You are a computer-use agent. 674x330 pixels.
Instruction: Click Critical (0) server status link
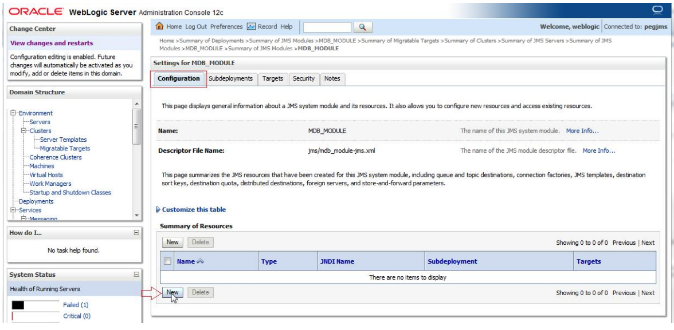tap(77, 316)
